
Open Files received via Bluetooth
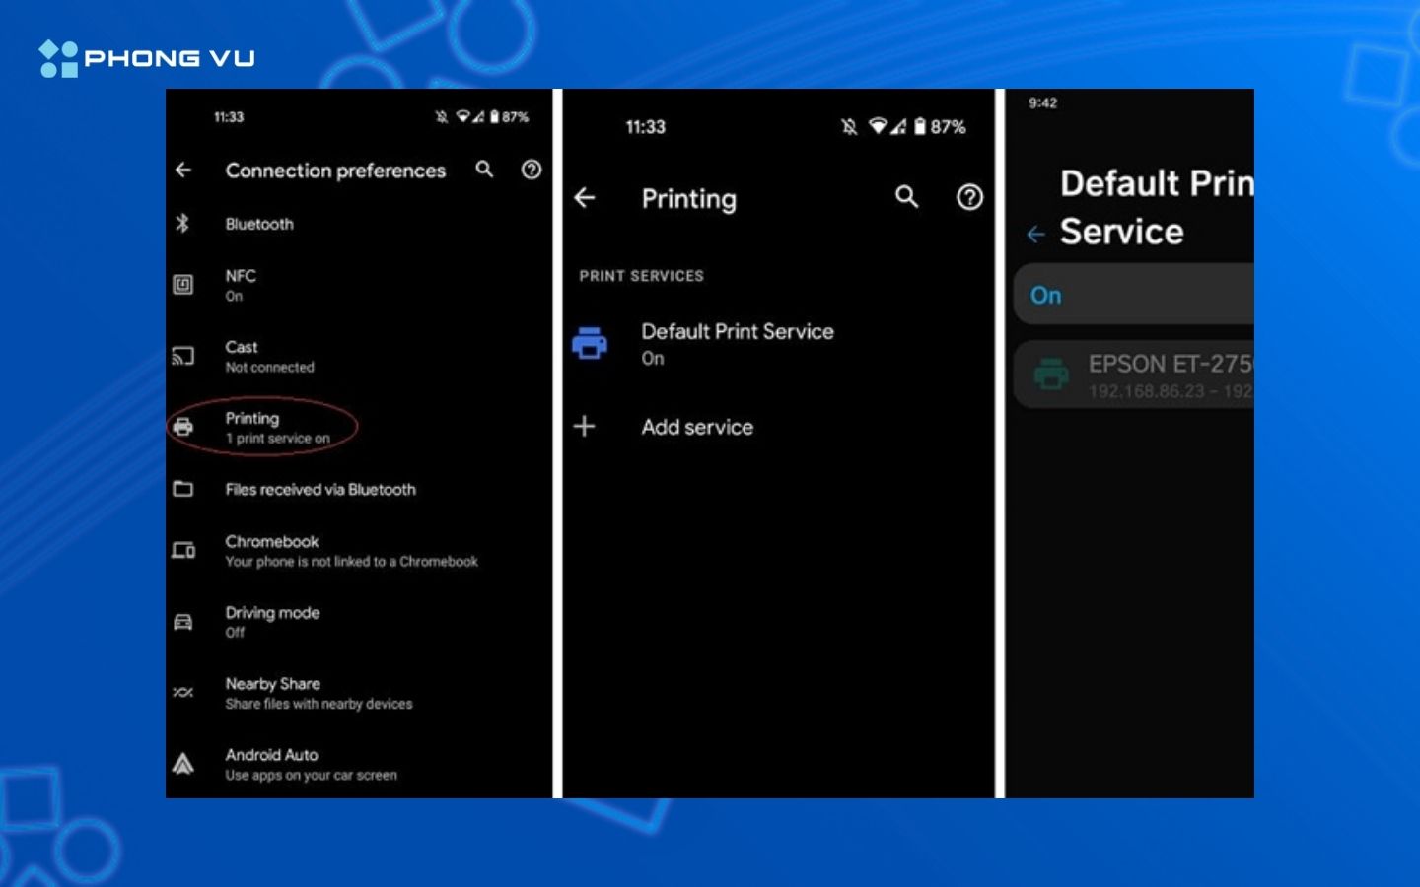pos(319,490)
